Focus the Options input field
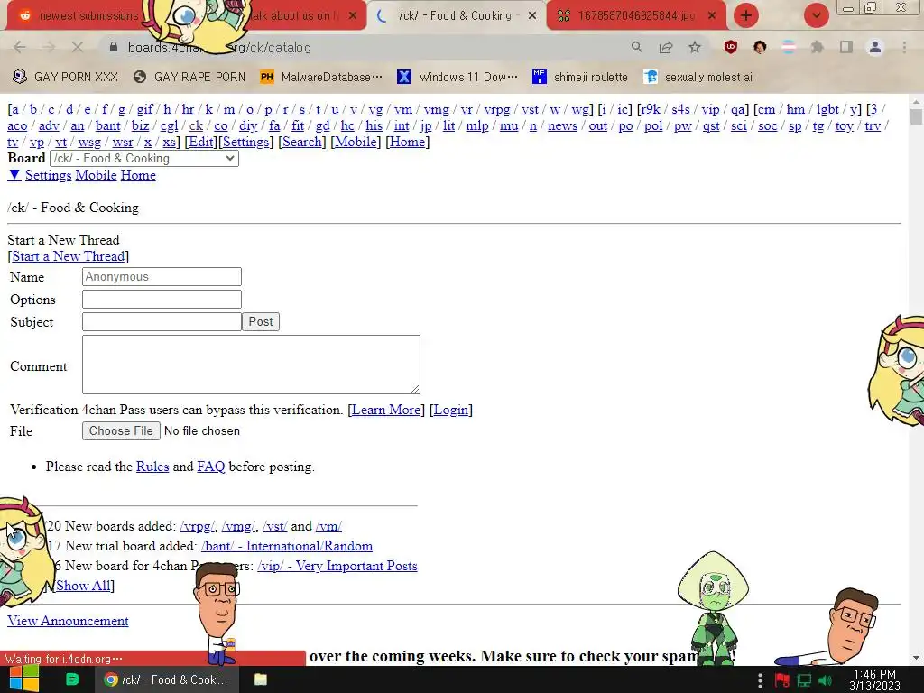 pos(162,299)
